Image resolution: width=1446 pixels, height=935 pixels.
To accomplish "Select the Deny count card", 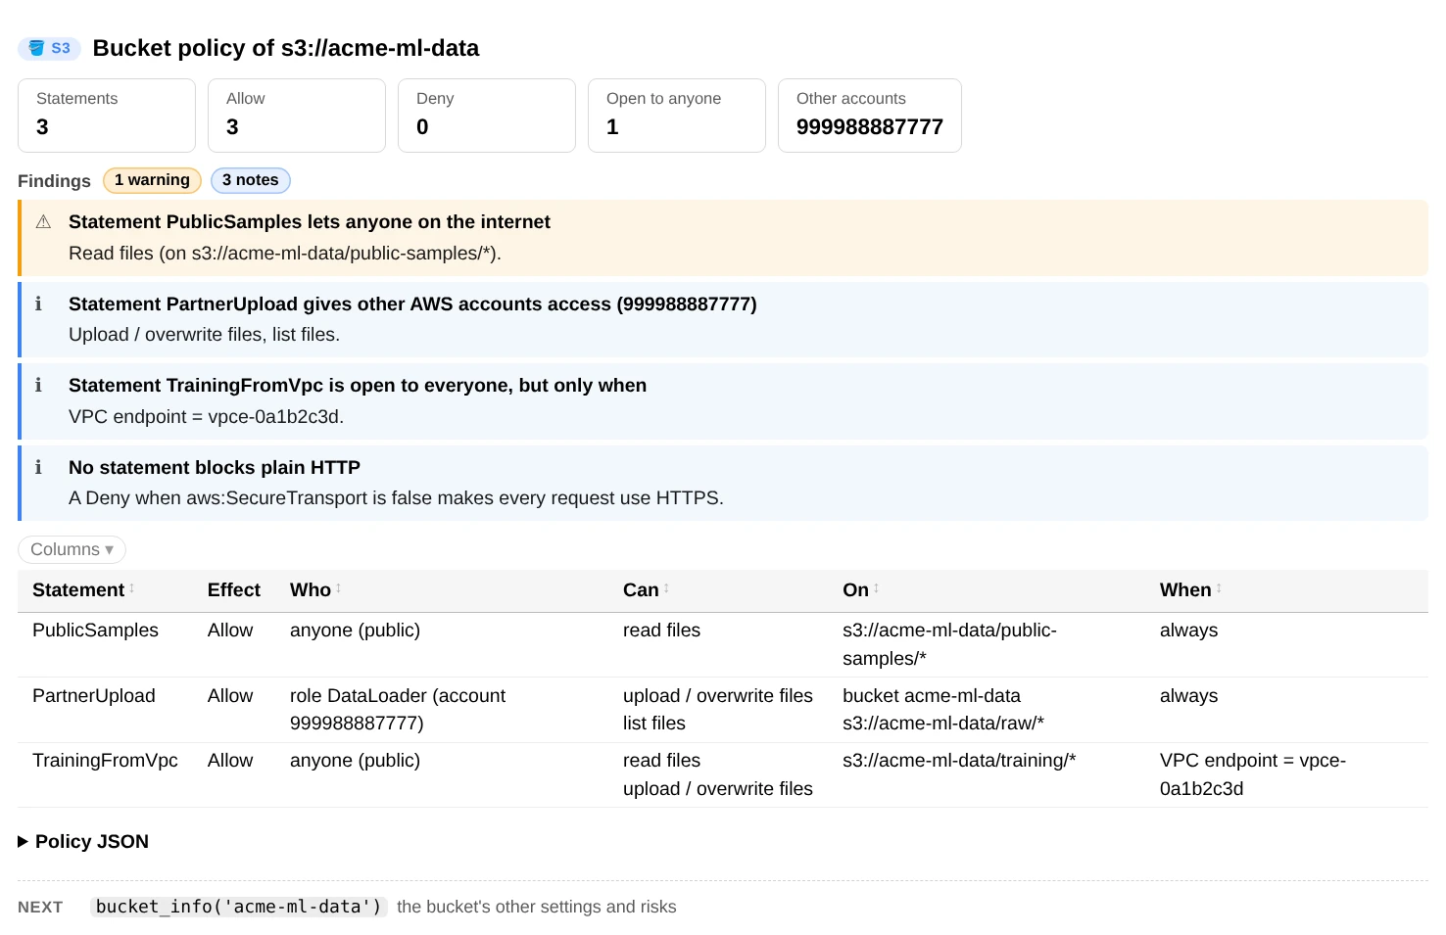I will [487, 116].
